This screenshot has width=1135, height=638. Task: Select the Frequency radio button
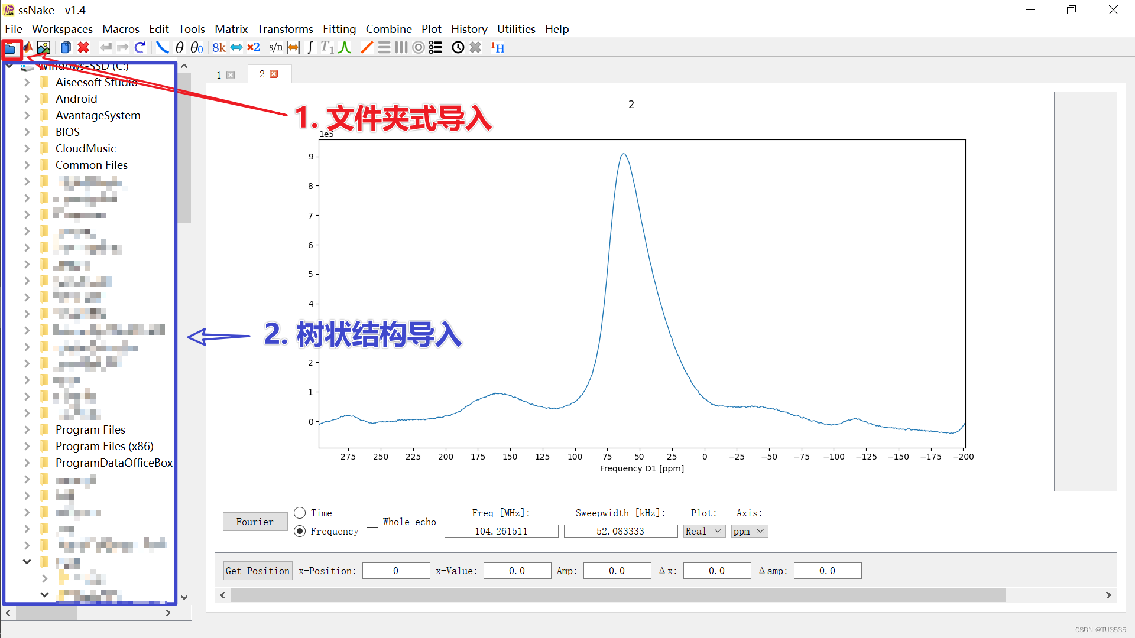tap(300, 531)
